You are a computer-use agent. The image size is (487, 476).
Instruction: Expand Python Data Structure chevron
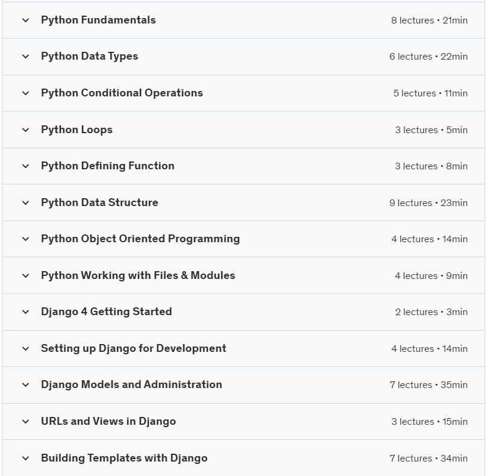26,203
